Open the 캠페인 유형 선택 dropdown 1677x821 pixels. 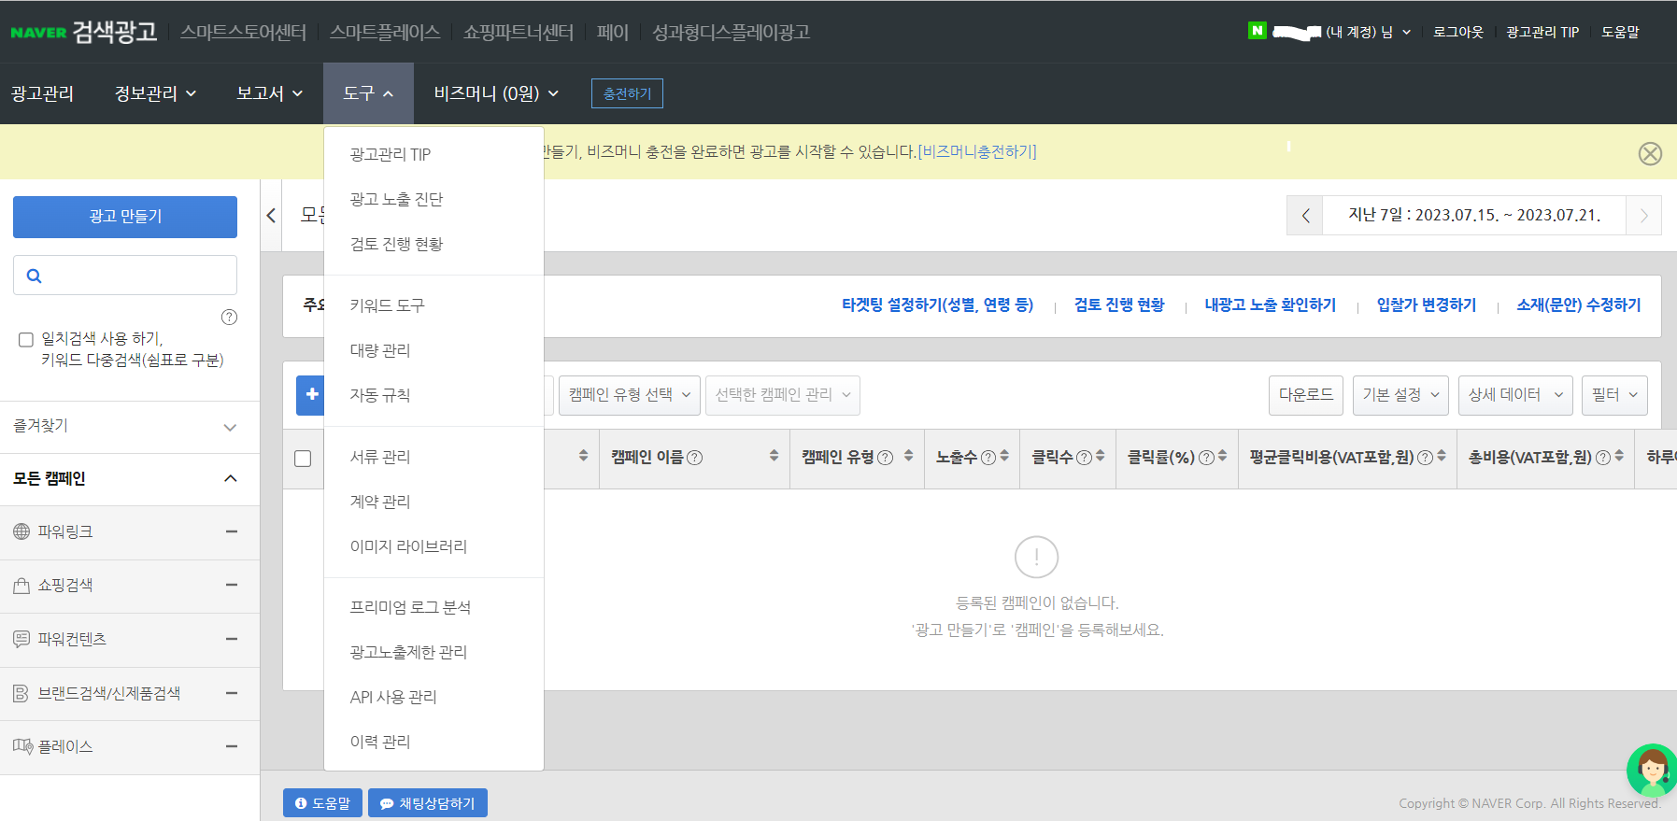[x=630, y=395]
